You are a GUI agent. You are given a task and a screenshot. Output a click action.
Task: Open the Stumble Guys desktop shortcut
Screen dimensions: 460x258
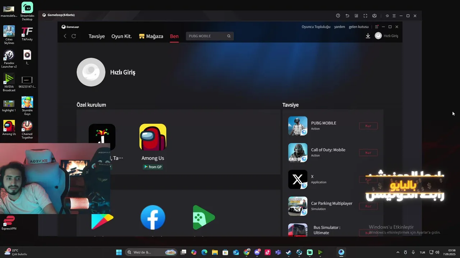(x=27, y=106)
